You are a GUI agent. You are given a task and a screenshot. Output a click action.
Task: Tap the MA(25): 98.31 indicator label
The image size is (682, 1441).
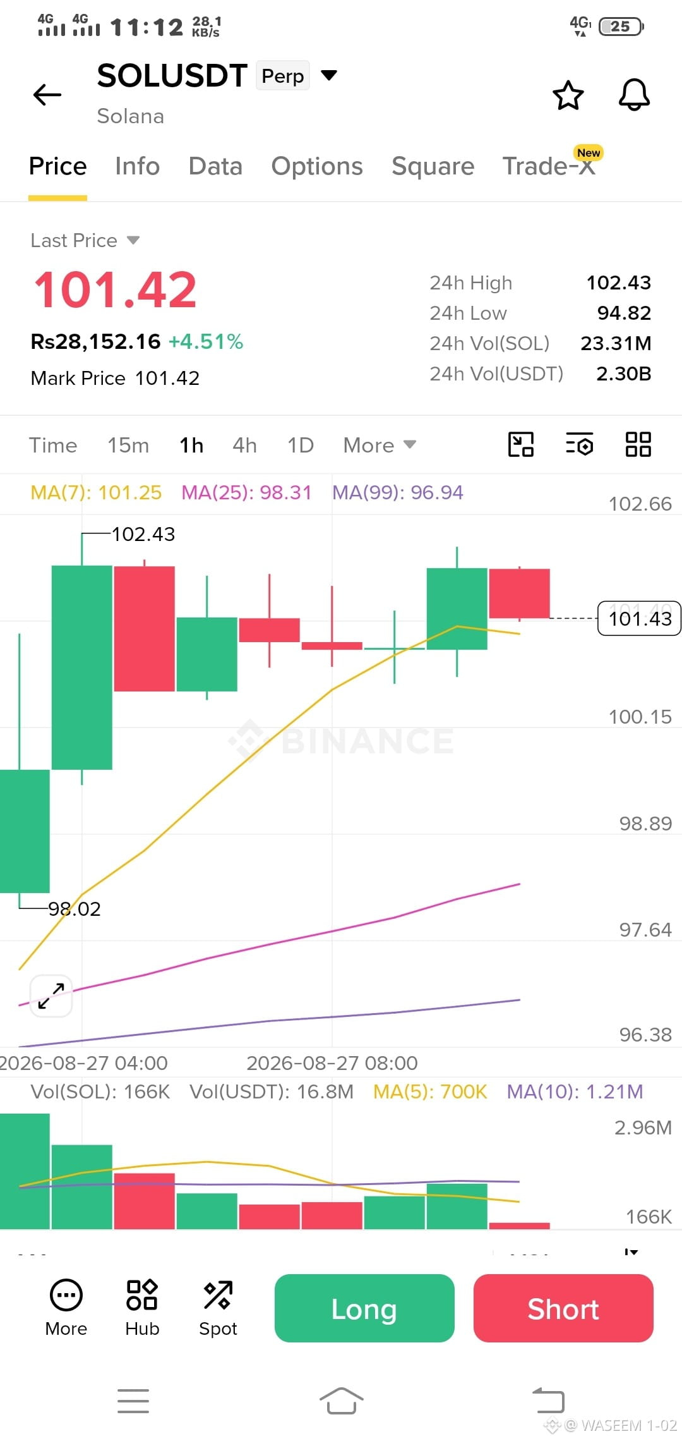[246, 492]
